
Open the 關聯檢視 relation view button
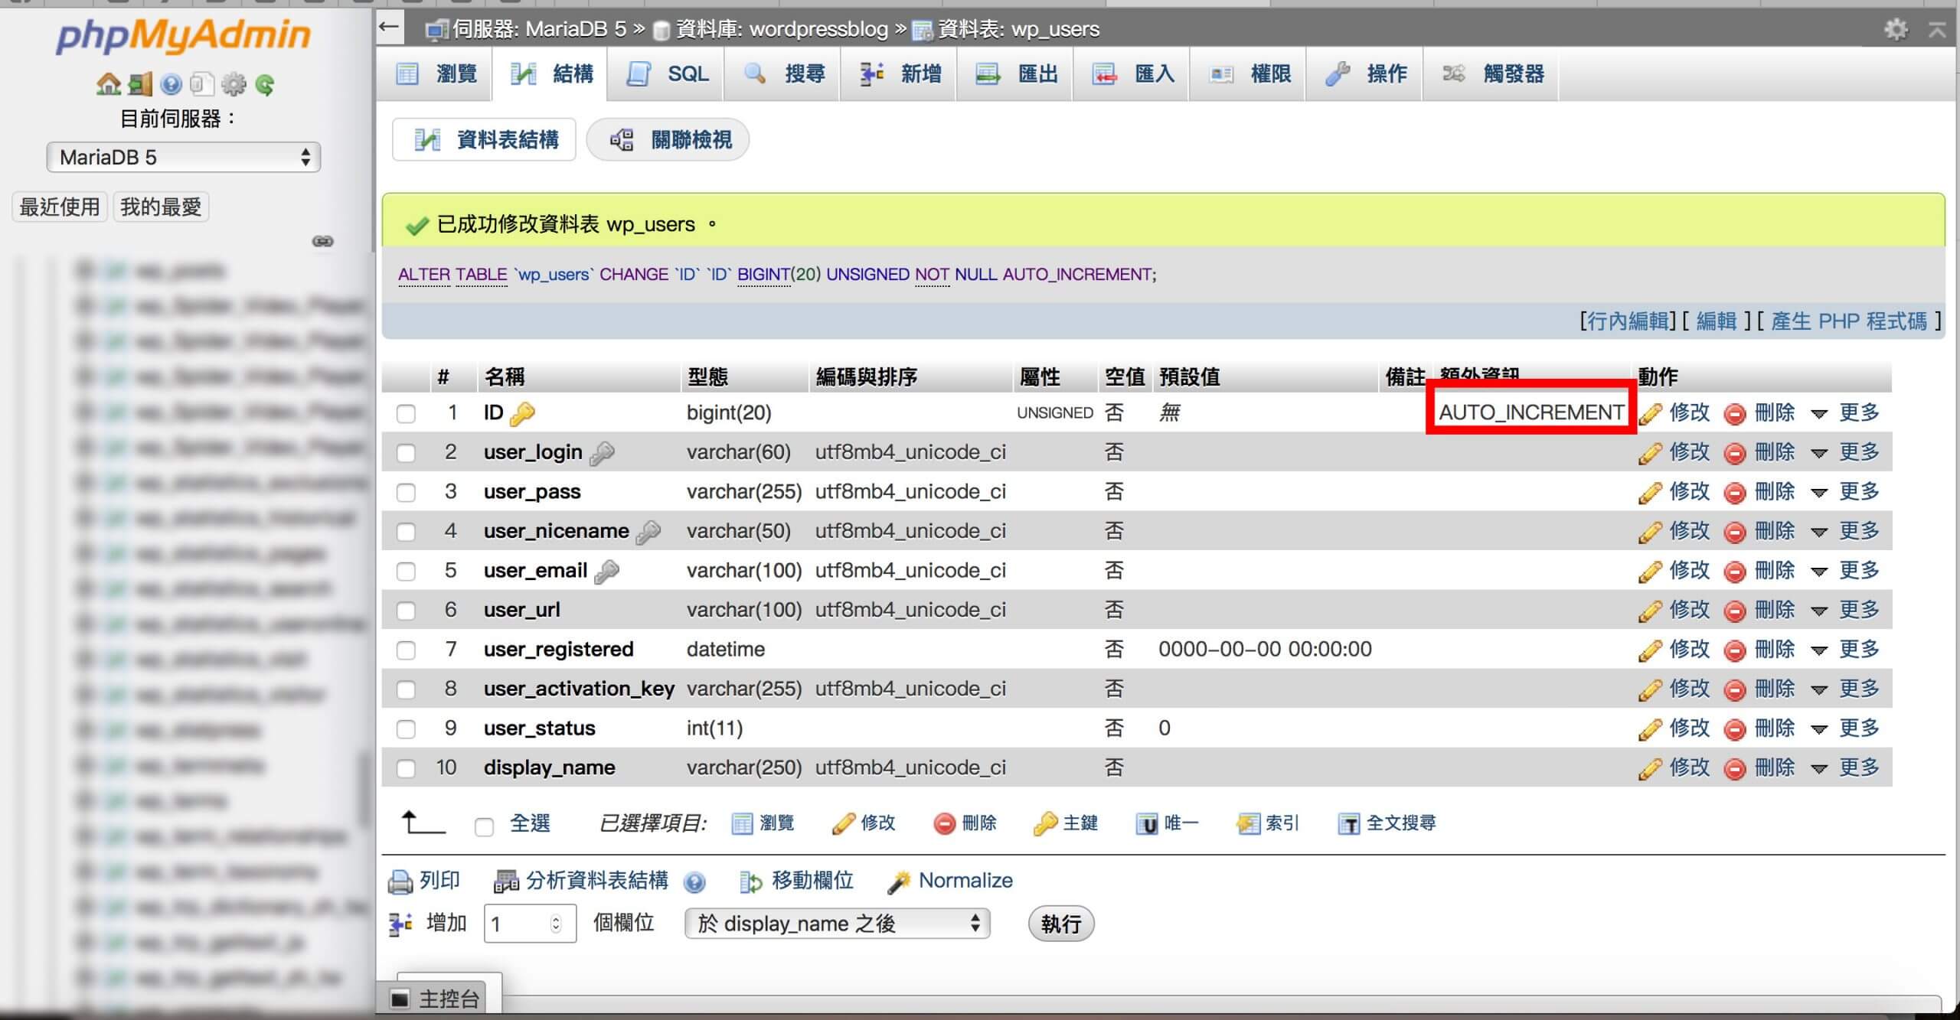668,140
